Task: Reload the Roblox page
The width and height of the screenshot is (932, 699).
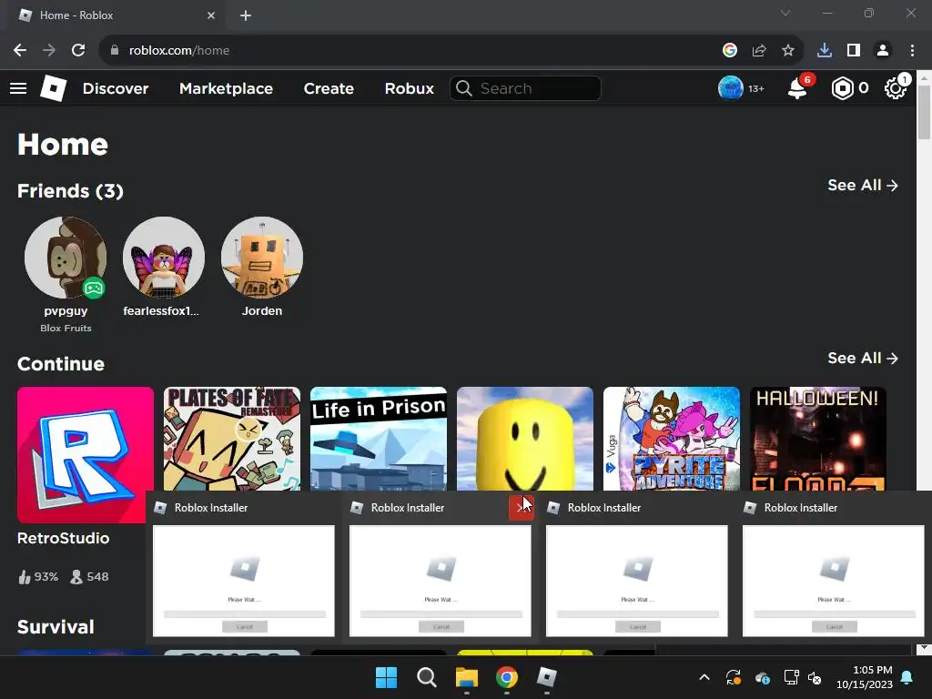Action: click(x=78, y=51)
